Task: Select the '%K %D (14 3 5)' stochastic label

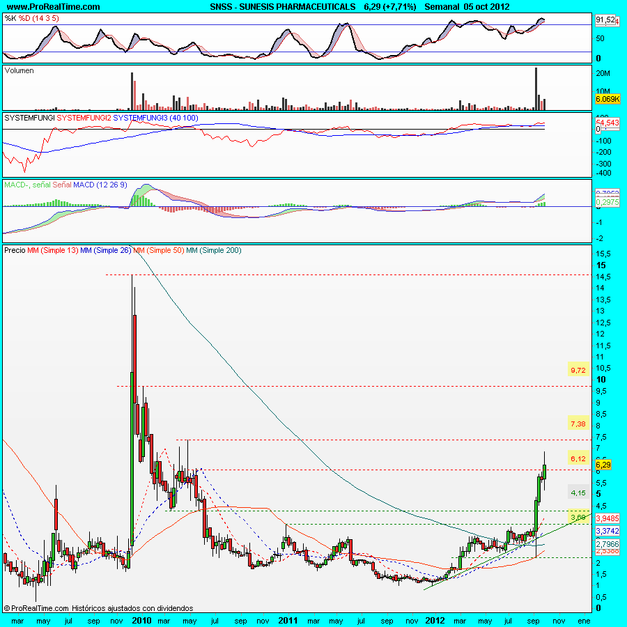Action: pos(31,18)
